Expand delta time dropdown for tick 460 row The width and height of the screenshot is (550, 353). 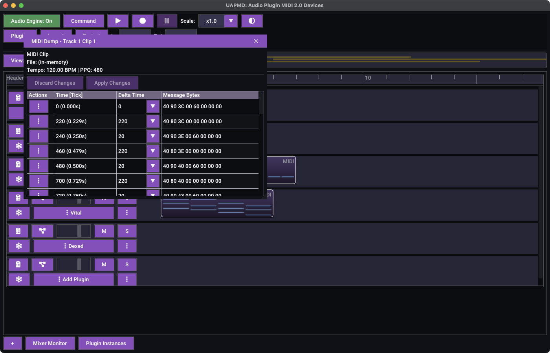153,151
